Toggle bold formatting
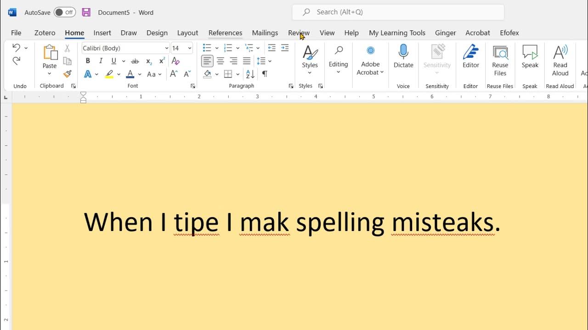The height and width of the screenshot is (330, 588). pos(88,61)
